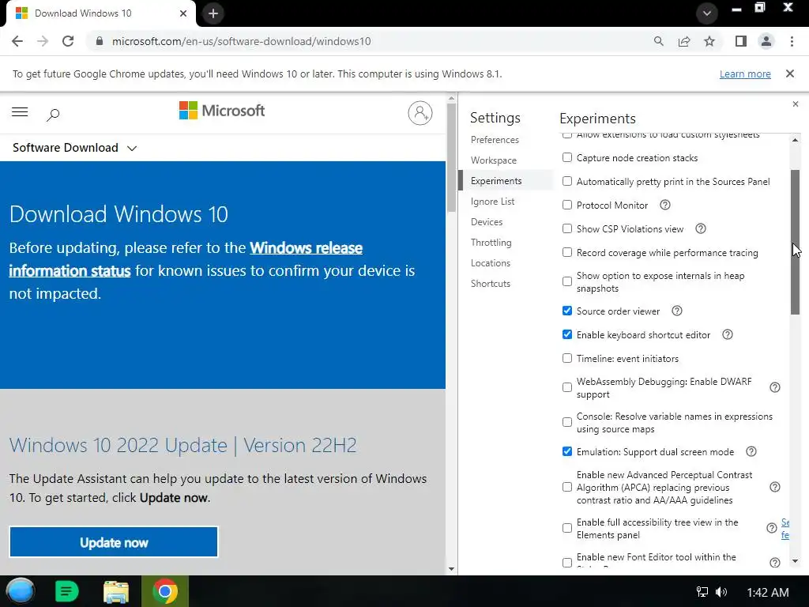This screenshot has width=809, height=607.
Task: Open a new tab with plus button
Action: [213, 13]
